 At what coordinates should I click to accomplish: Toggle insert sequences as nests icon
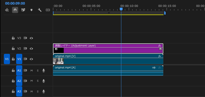coord(7,10)
